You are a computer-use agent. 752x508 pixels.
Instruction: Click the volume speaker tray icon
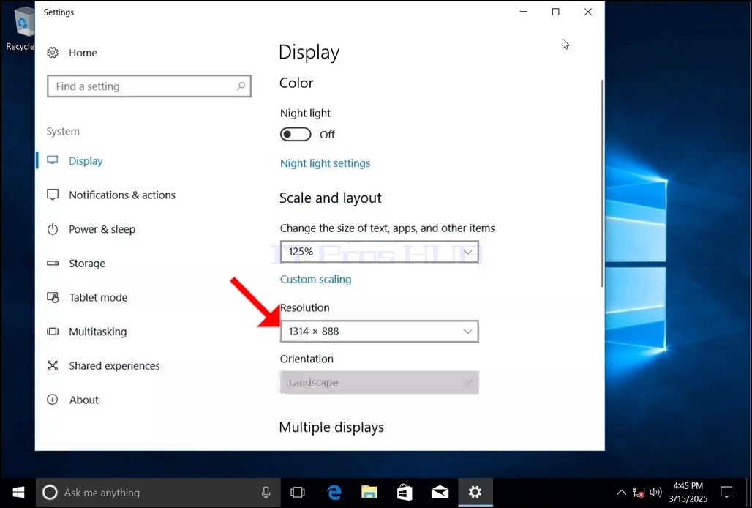point(655,492)
